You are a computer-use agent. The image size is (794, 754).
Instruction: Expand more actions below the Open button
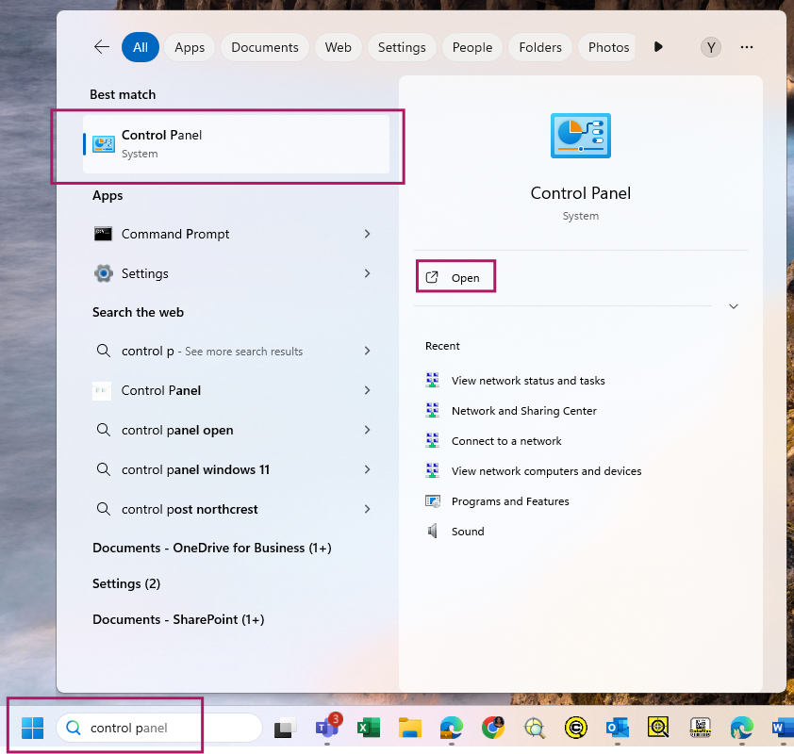coord(733,306)
